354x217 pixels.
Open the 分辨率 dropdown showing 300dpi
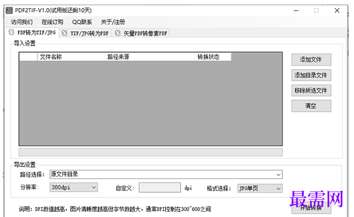(x=74, y=187)
